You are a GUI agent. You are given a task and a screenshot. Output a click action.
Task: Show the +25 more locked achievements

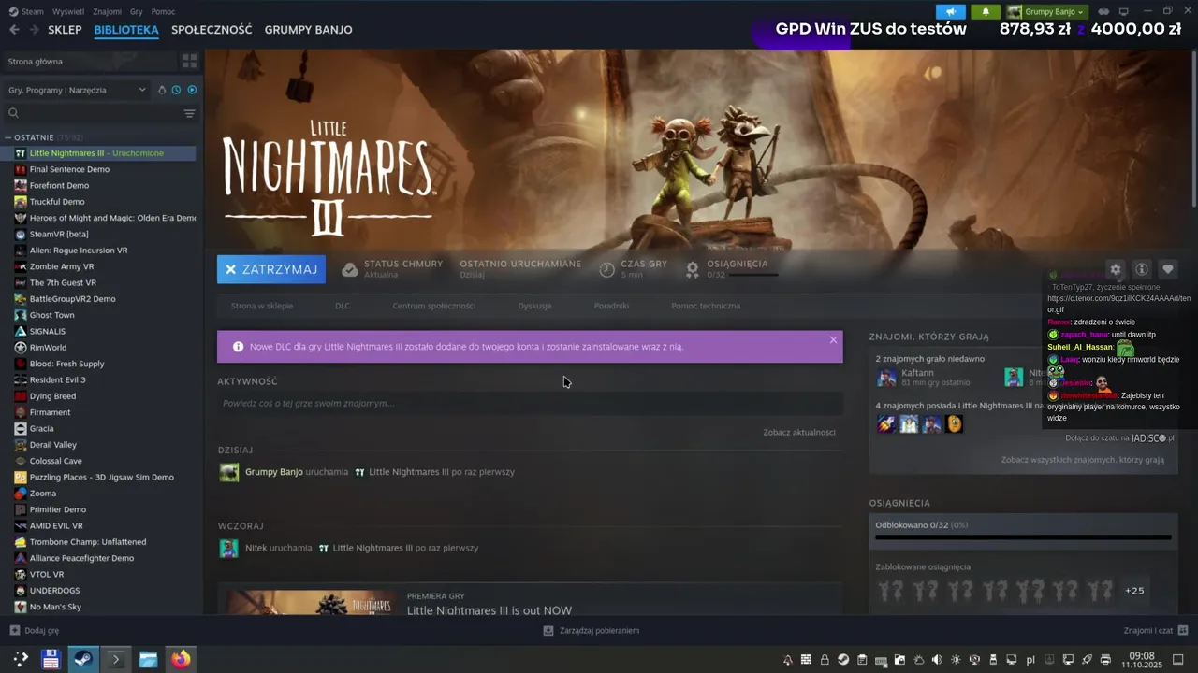tap(1134, 591)
